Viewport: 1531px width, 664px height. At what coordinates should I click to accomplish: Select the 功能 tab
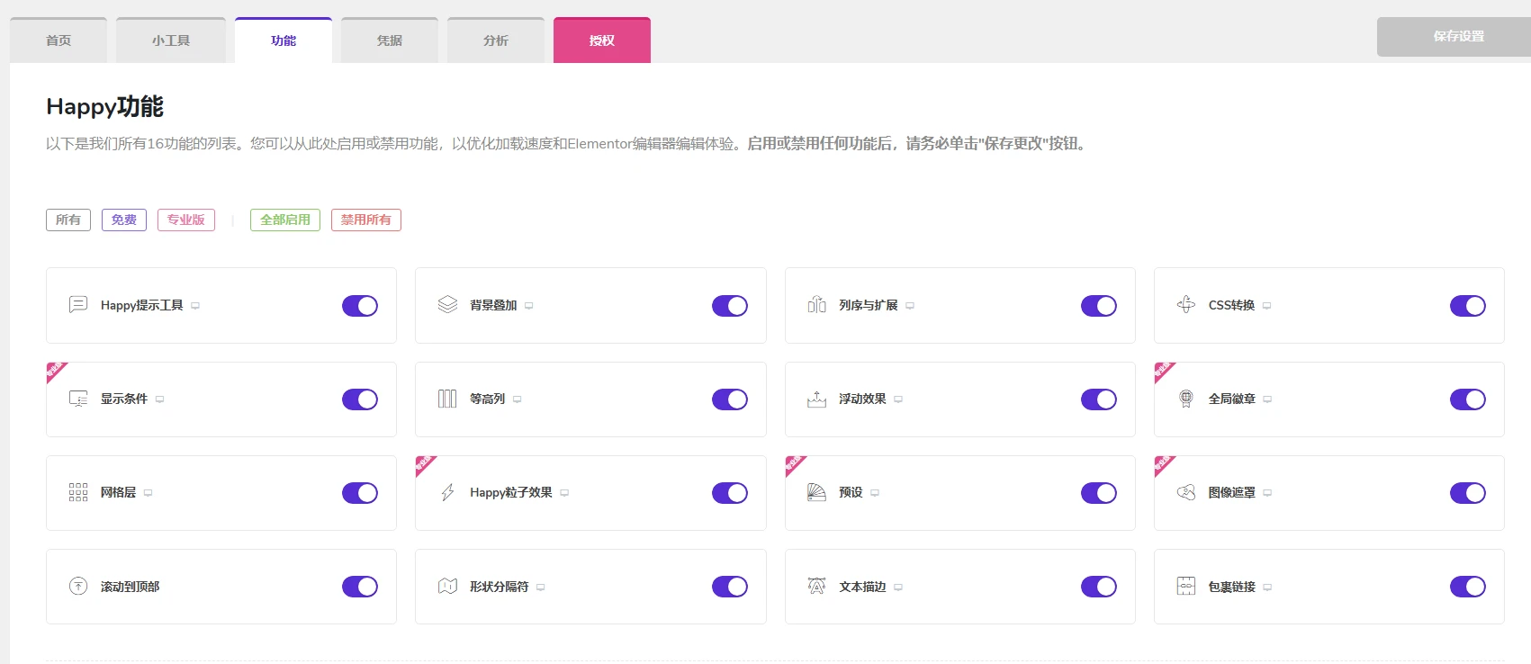[284, 40]
